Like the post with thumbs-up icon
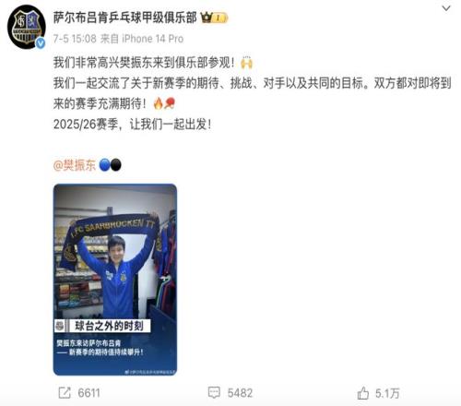Image resolution: width=461 pixels, height=406 pixels. click(363, 393)
